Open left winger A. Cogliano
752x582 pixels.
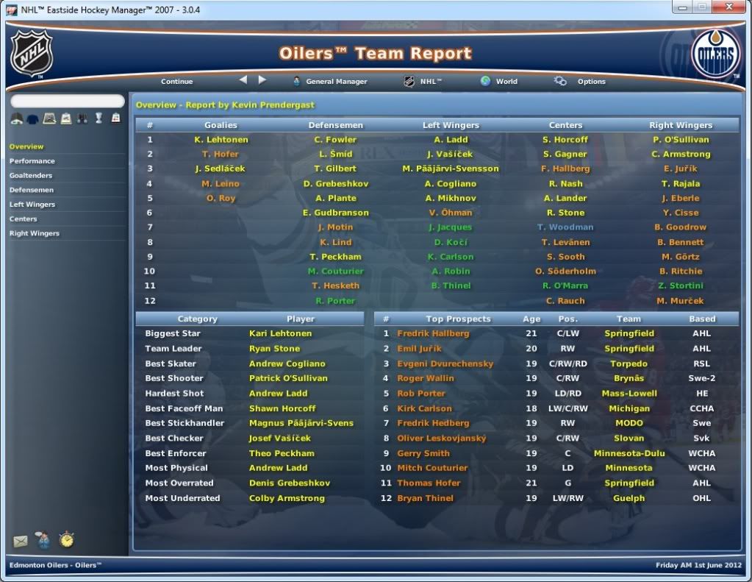451,183
